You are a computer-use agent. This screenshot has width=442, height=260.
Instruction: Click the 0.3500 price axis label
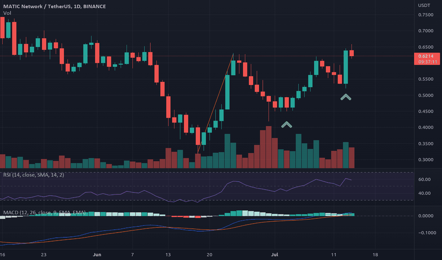point(426,144)
